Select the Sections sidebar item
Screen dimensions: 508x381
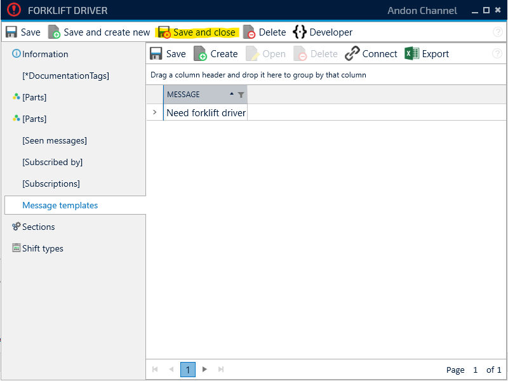tap(38, 227)
